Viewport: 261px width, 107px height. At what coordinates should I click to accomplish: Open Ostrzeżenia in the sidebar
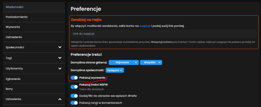click(14, 37)
